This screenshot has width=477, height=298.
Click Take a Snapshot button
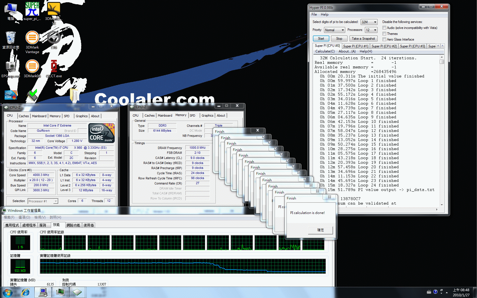tap(363, 39)
